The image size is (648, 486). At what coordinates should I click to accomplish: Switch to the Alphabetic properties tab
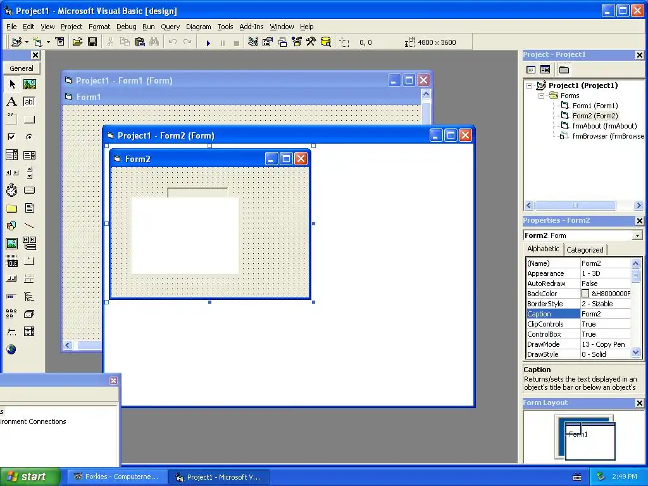pos(543,249)
